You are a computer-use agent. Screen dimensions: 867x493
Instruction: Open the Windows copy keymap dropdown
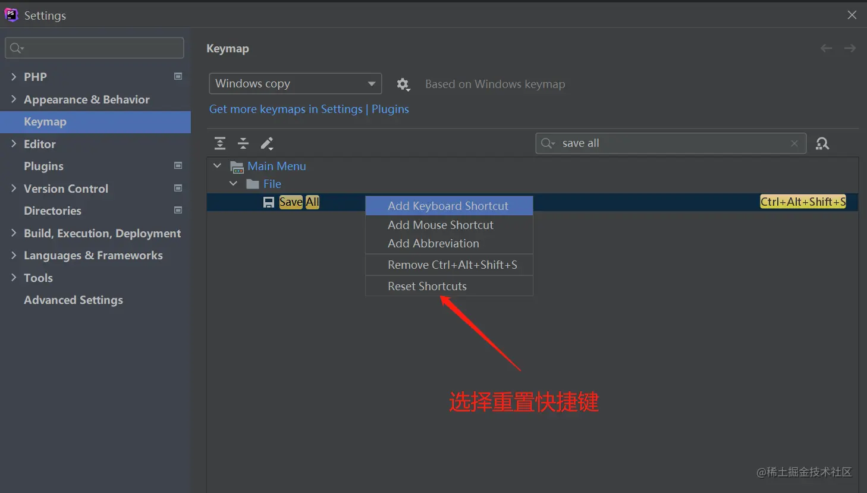[296, 84]
